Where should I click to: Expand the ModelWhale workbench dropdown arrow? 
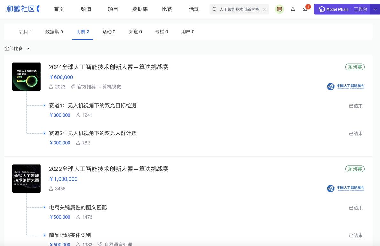[x=375, y=10]
